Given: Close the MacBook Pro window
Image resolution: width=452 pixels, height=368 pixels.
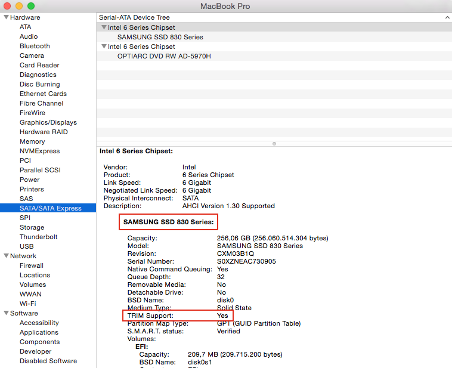Looking at the screenshot, I should coord(7,6).
